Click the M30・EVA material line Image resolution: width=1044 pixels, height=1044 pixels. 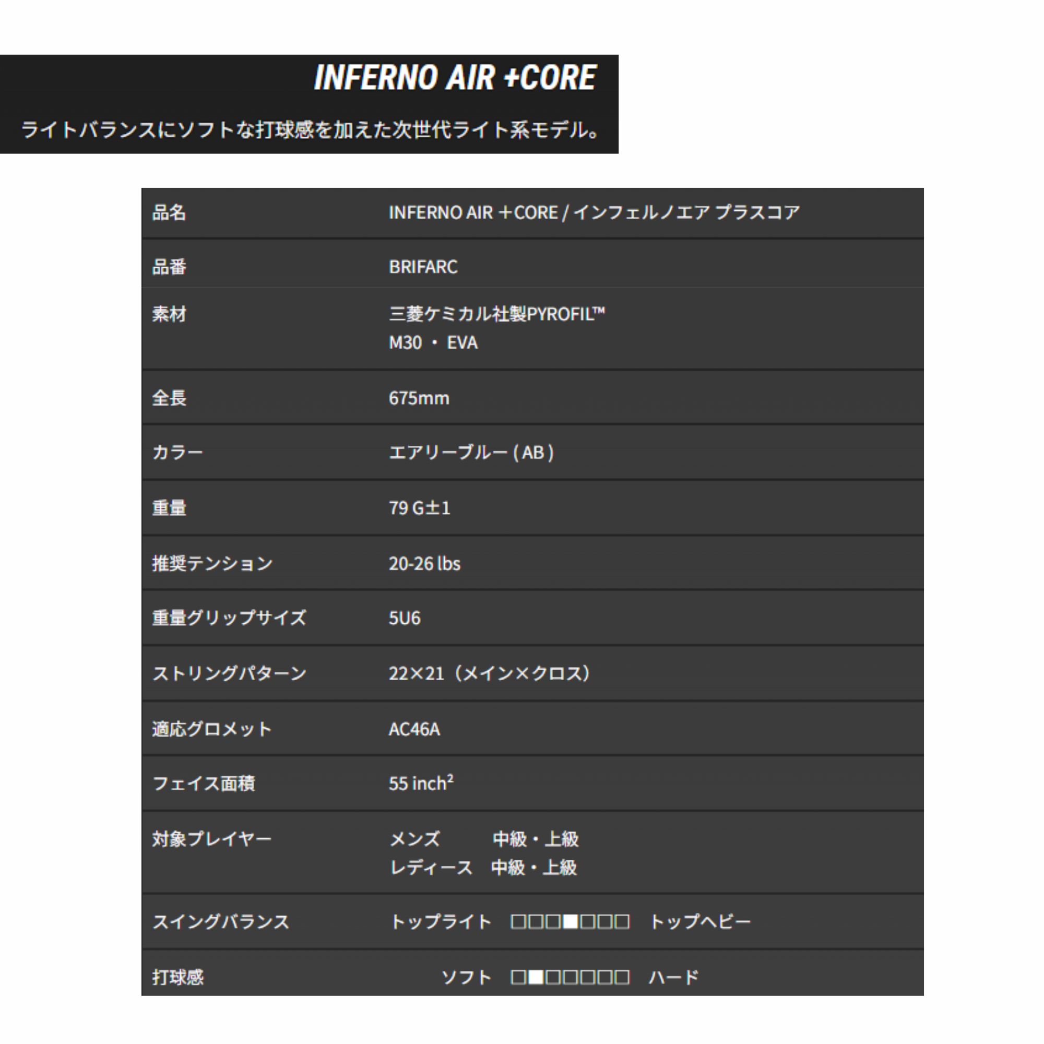pyautogui.click(x=433, y=342)
